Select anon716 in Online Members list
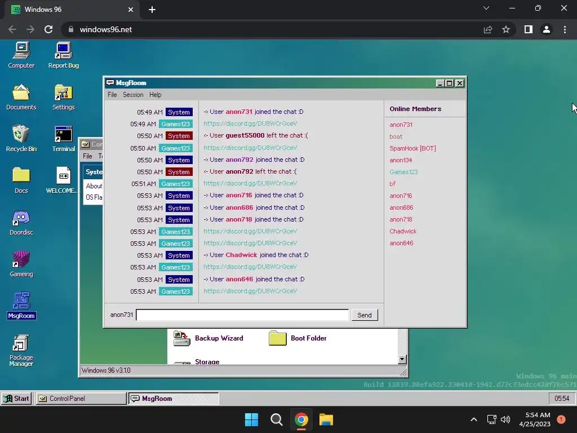This screenshot has height=433, width=577. click(401, 196)
